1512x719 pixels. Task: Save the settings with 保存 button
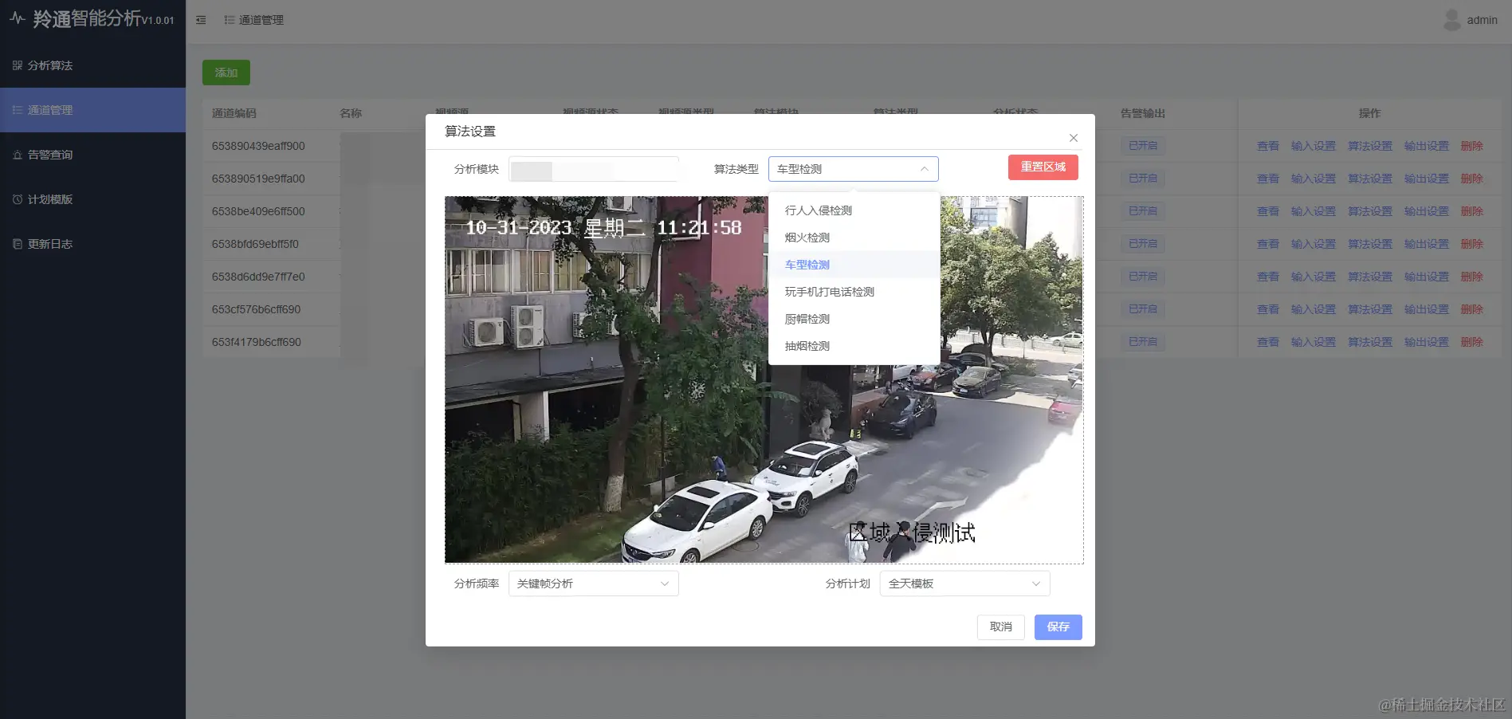click(1058, 627)
